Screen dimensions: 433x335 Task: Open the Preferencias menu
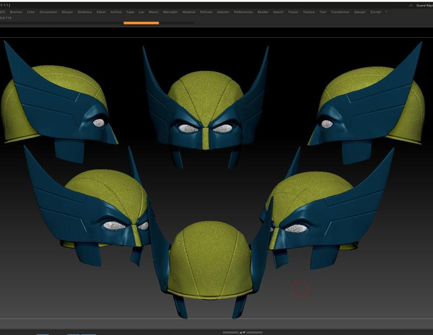243,12
